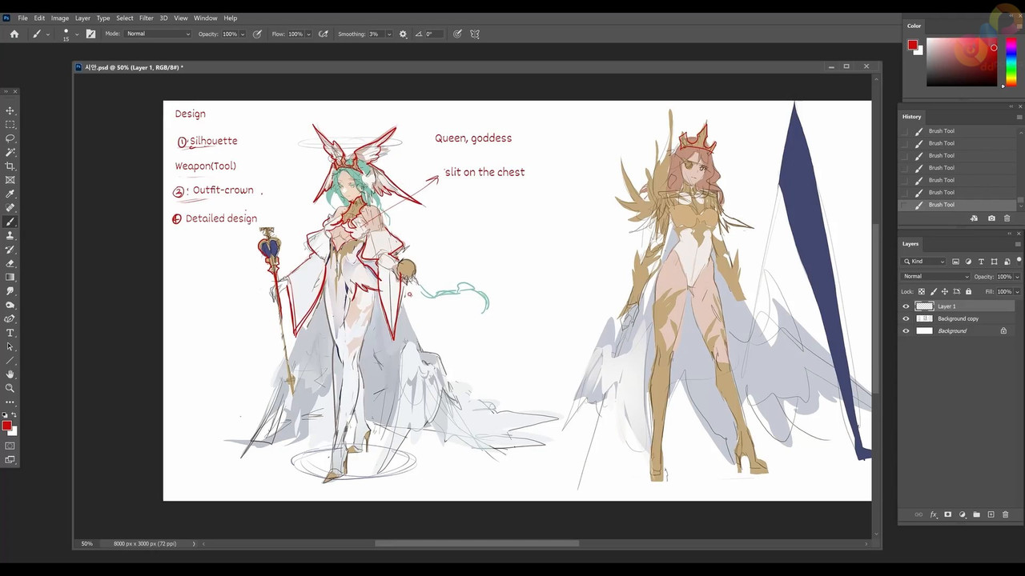Screen dimensions: 1025x576
Task: Select the History panel tab
Action: [x=911, y=117]
